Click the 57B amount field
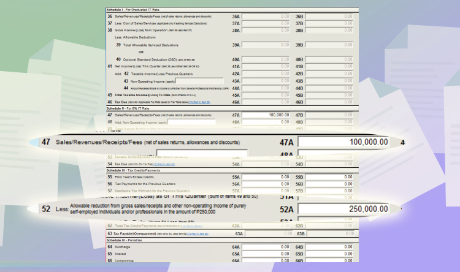460x272 pixels. [x=329, y=191]
